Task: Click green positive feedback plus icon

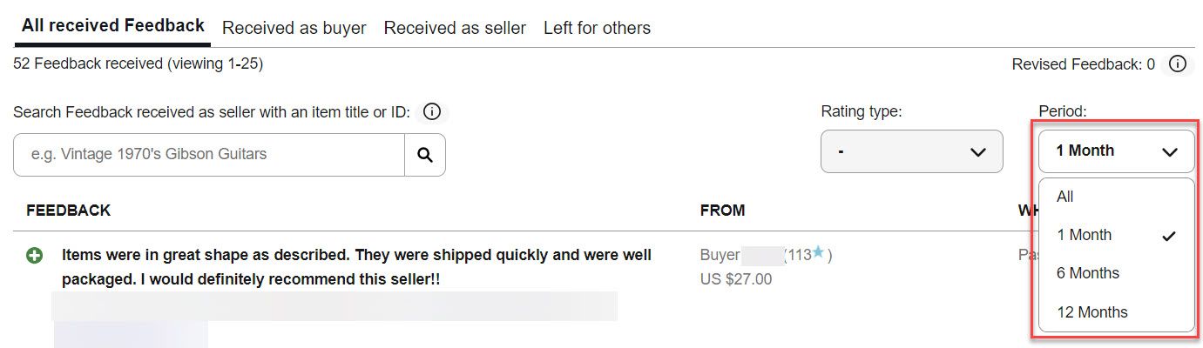Action: [x=35, y=256]
